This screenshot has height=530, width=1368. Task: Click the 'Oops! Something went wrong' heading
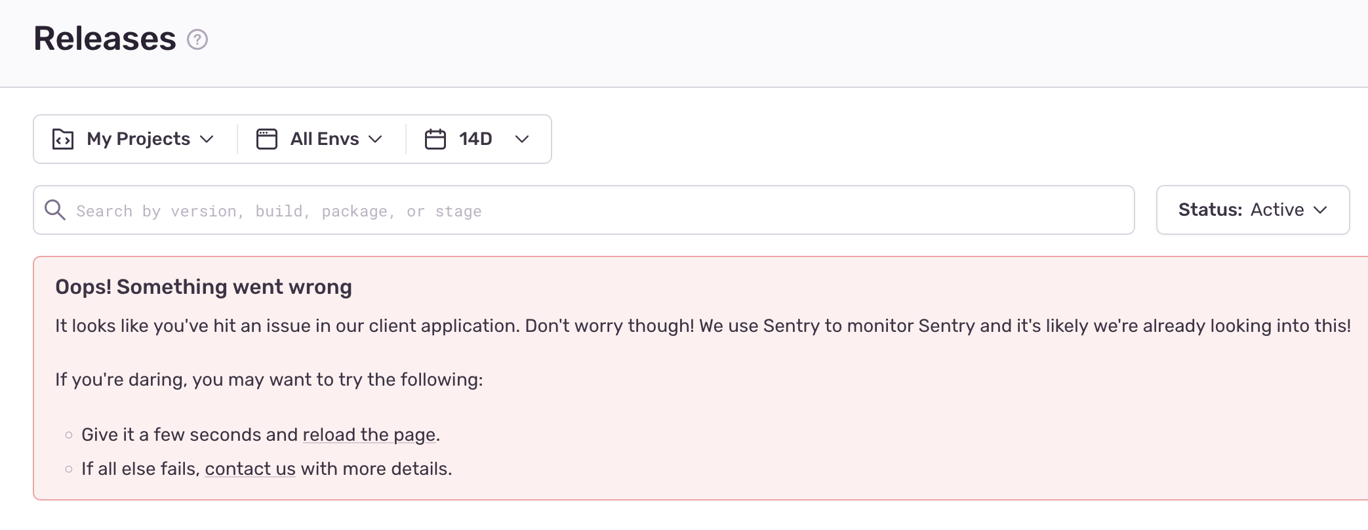coord(204,287)
